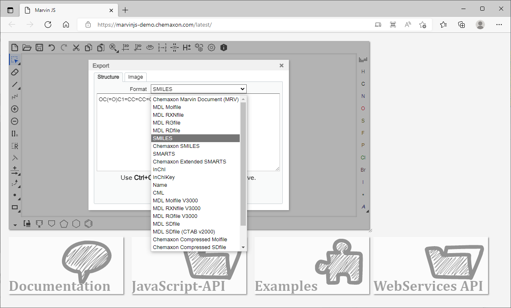
Task: Cut selection with the scissors icon
Action: coord(76,48)
